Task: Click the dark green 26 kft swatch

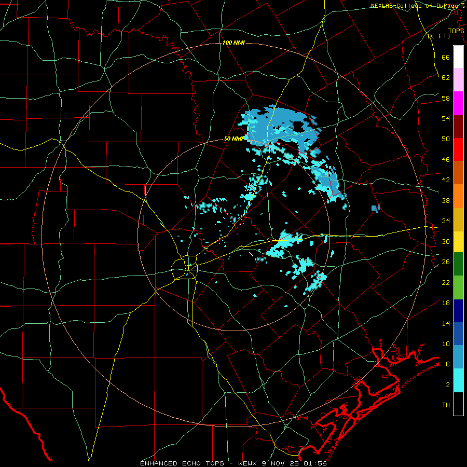Action: (x=458, y=264)
